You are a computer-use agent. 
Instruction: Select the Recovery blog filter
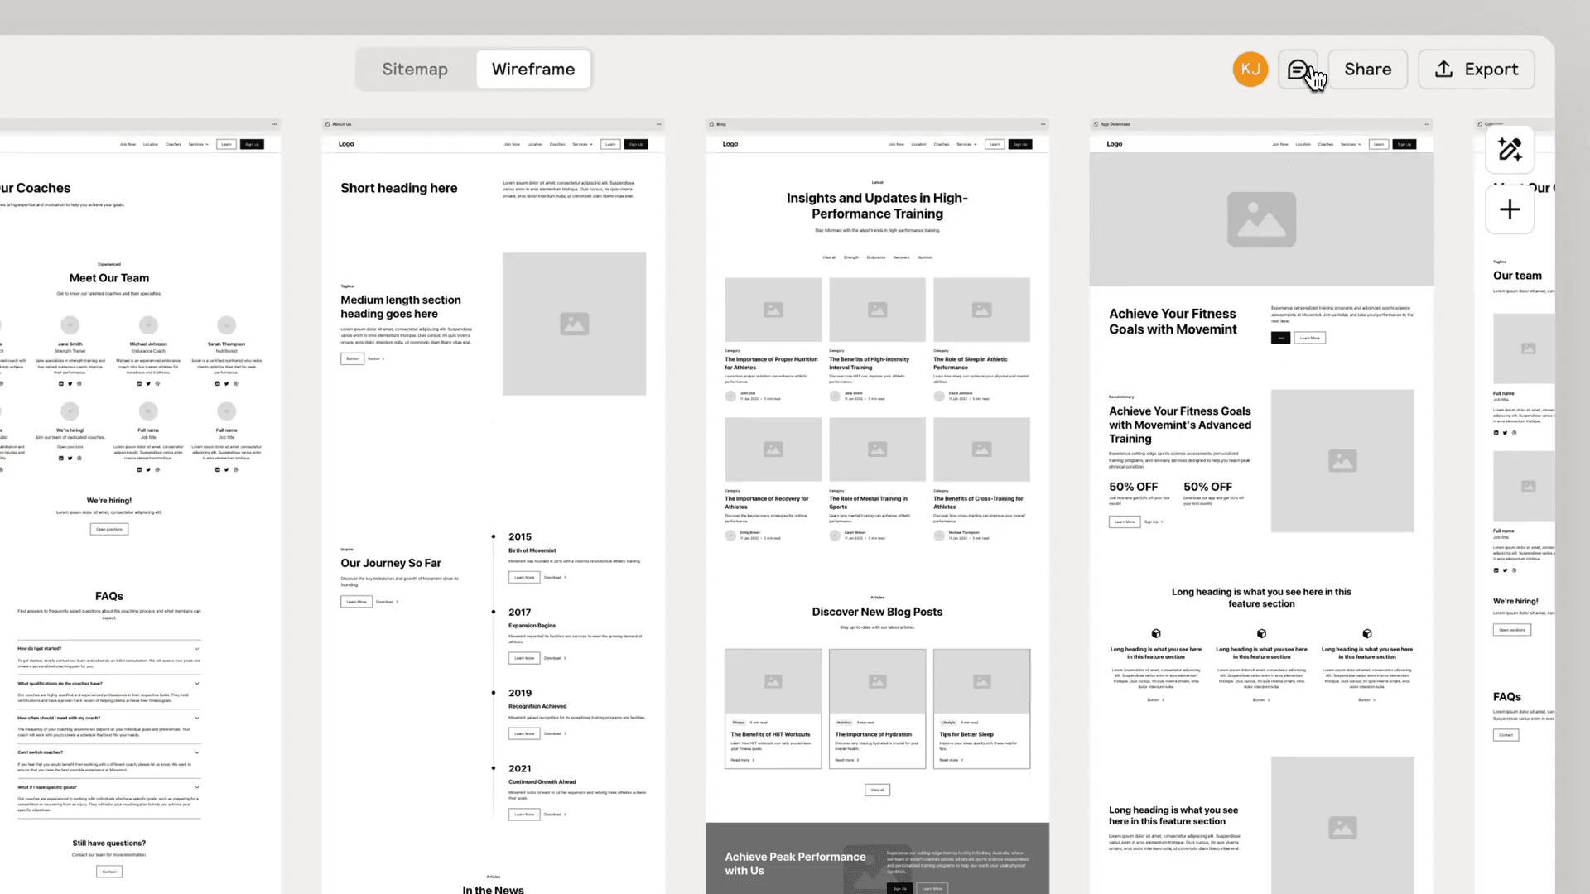point(901,257)
